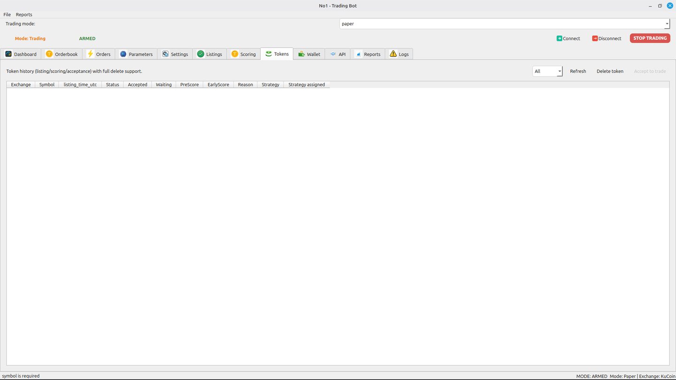Click the listing_time_utc column header
Screen dimensions: 676x380
point(80,84)
